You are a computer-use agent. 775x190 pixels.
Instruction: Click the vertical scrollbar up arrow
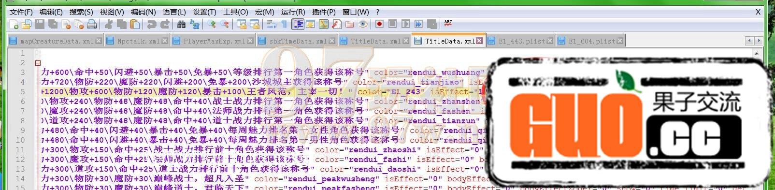point(758,53)
